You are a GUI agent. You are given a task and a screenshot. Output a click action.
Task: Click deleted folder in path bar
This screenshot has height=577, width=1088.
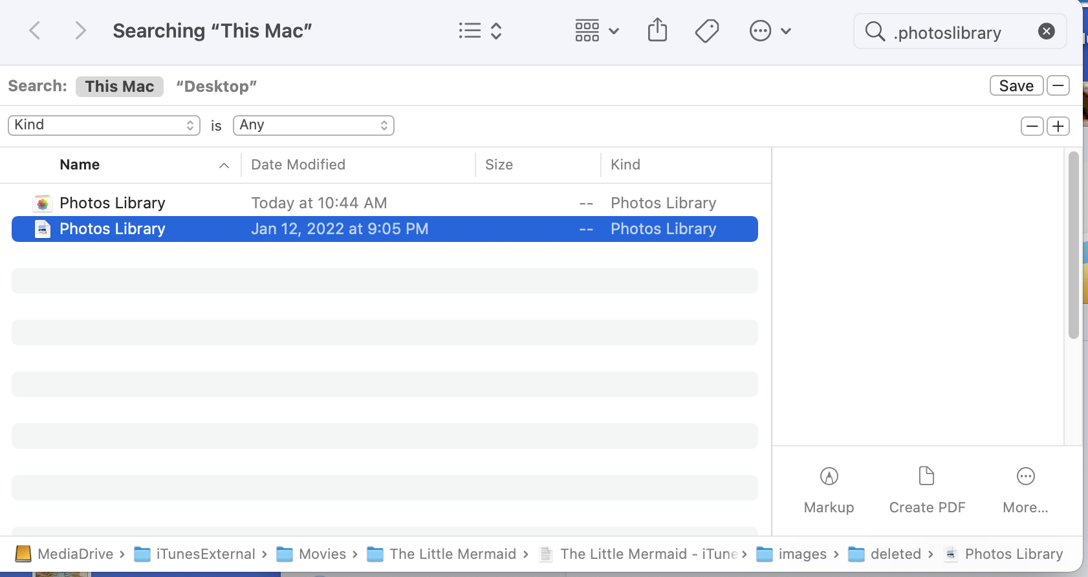[x=885, y=554]
